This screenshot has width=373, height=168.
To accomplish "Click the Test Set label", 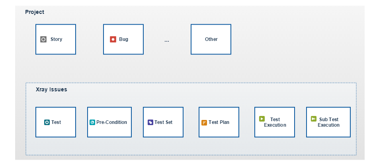I will point(164,122).
